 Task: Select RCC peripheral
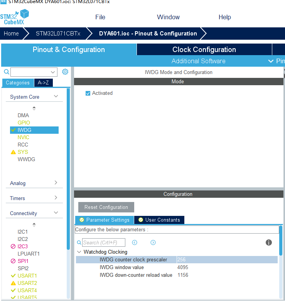click(23, 145)
